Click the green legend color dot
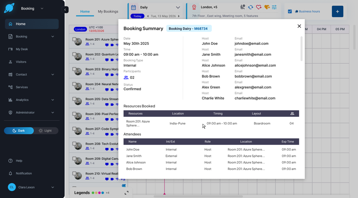Viewport: 358px width, 198px height. (x=93, y=193)
